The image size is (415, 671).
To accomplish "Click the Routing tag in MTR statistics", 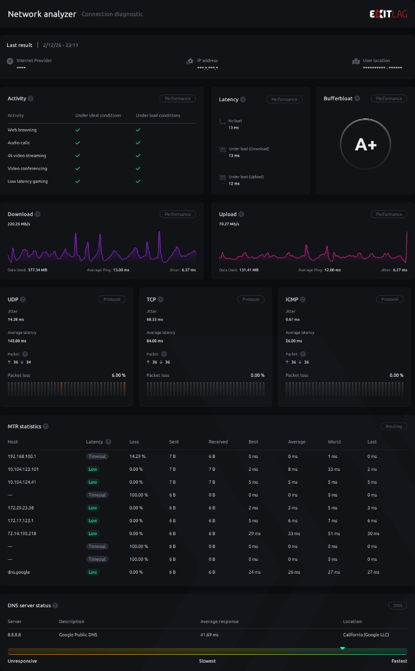I will click(394, 426).
